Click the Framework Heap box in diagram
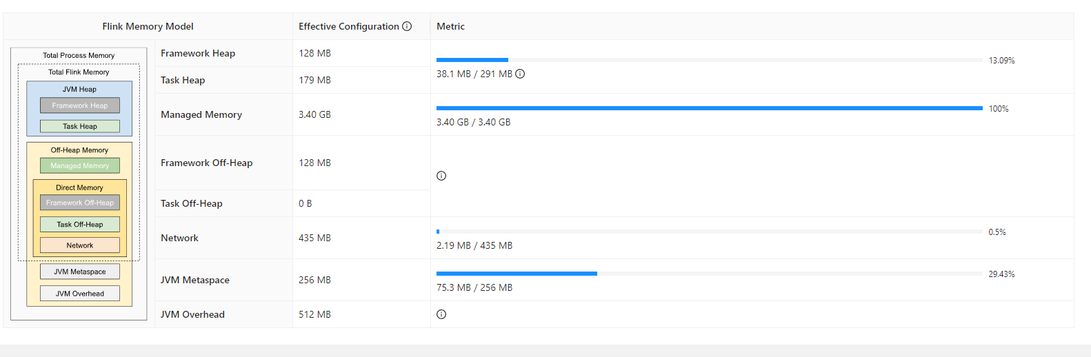This screenshot has width=1091, height=357. (x=80, y=105)
